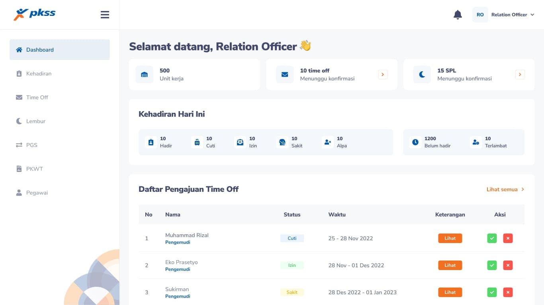Click the Sakit icon
544x305 pixels.
[282, 142]
